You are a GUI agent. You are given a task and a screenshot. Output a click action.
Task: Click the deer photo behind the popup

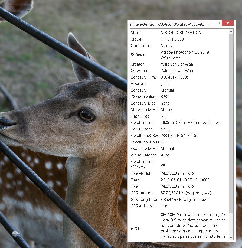coord(63,123)
